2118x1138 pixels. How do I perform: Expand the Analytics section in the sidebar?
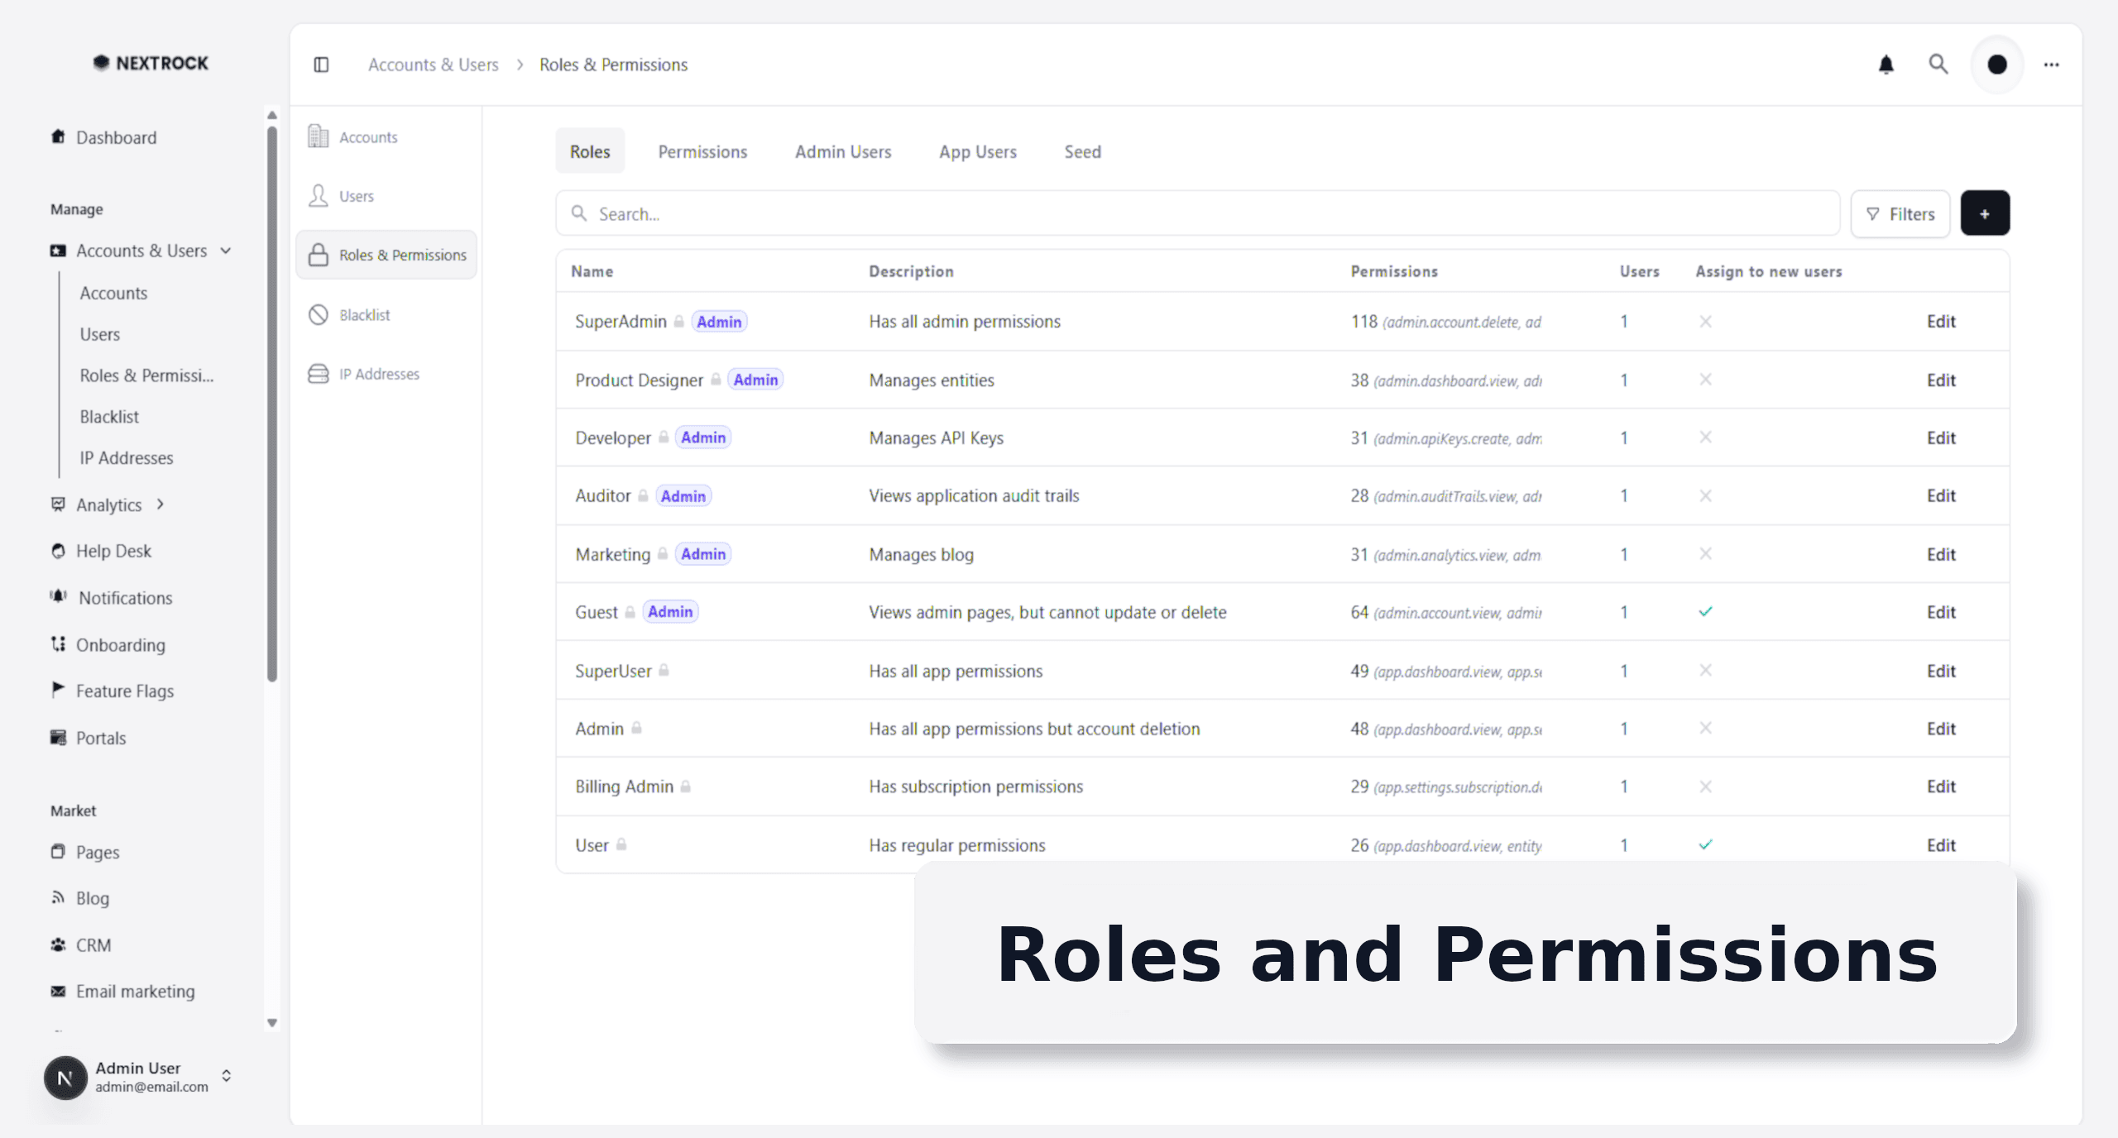159,504
